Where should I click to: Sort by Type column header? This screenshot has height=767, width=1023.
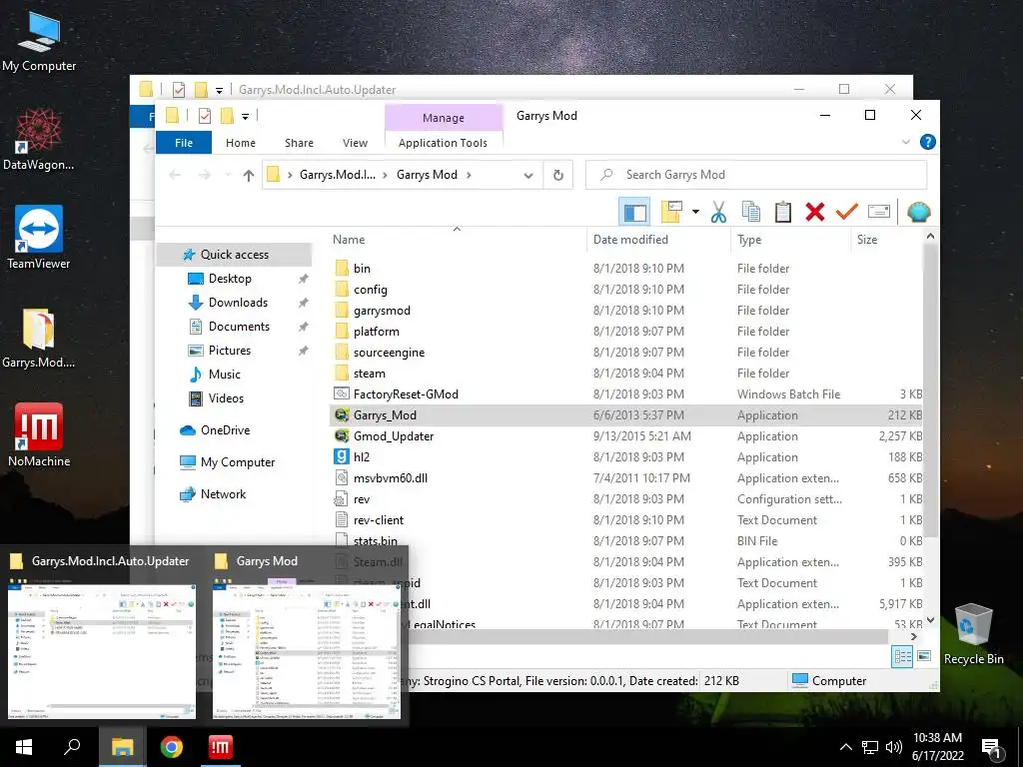[x=749, y=240]
